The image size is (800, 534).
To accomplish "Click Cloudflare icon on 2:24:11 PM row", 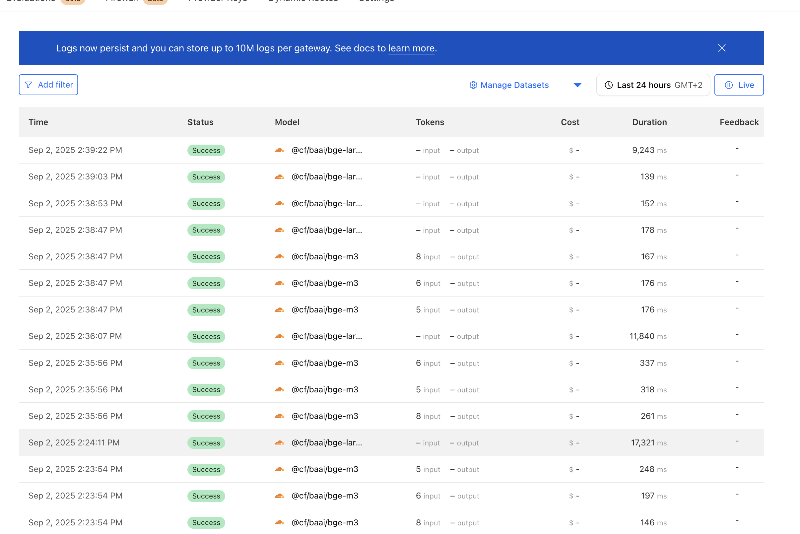I will [x=279, y=443].
